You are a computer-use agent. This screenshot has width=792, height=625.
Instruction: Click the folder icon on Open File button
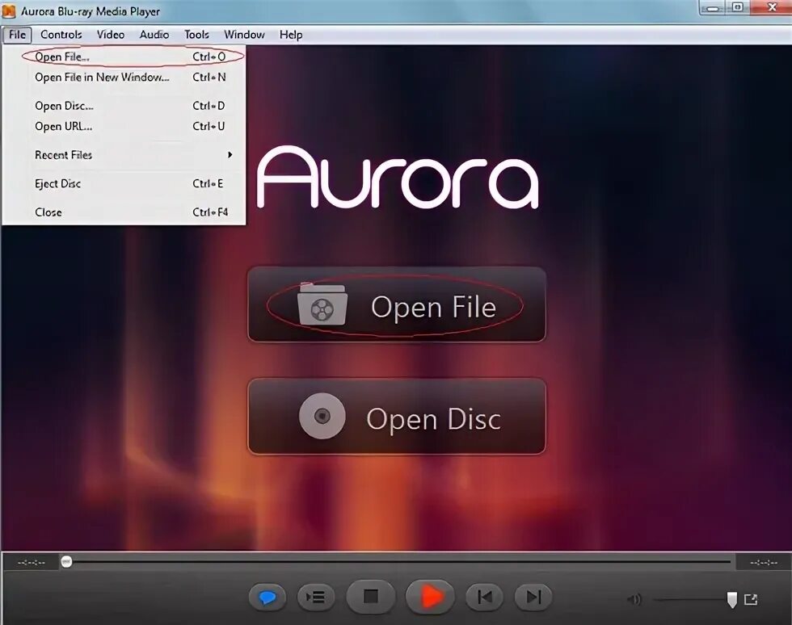pos(322,304)
